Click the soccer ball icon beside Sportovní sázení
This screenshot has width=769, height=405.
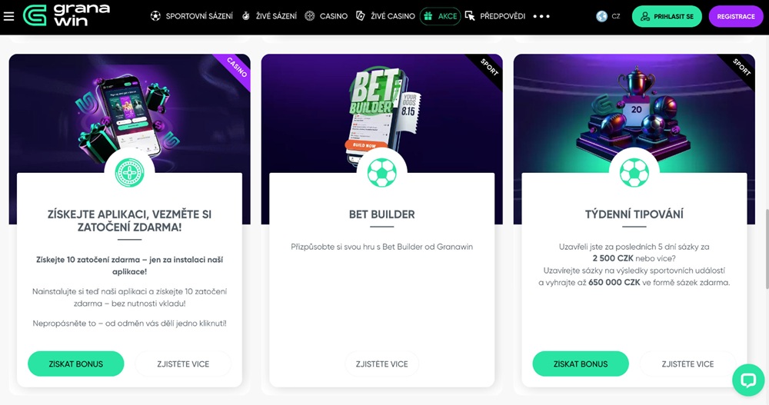155,16
